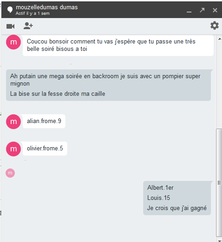
Task: Click the 'Actif il y a 1 sem' status
Action: coord(32,13)
